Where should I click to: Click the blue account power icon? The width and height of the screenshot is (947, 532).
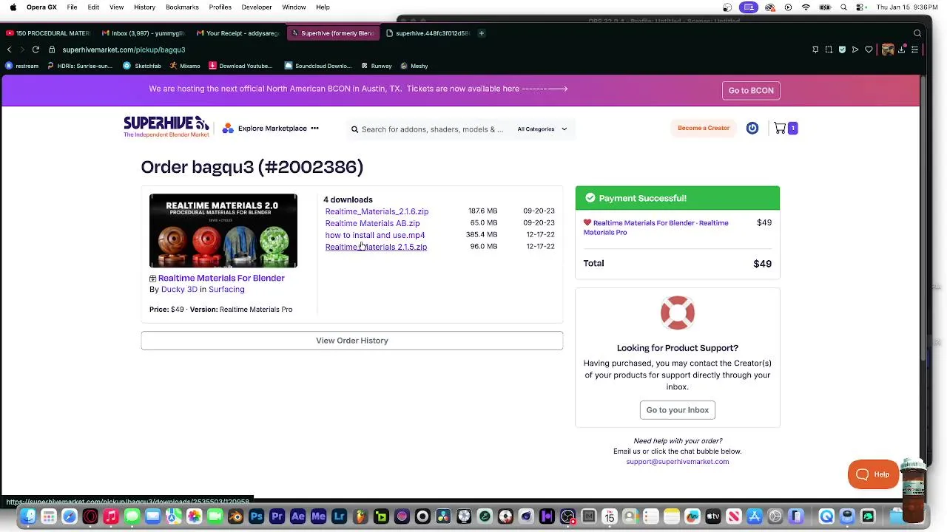[x=752, y=128]
